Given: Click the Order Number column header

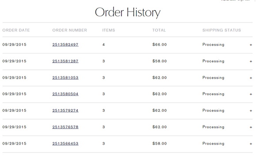Looking at the screenshot, I should point(70,30).
